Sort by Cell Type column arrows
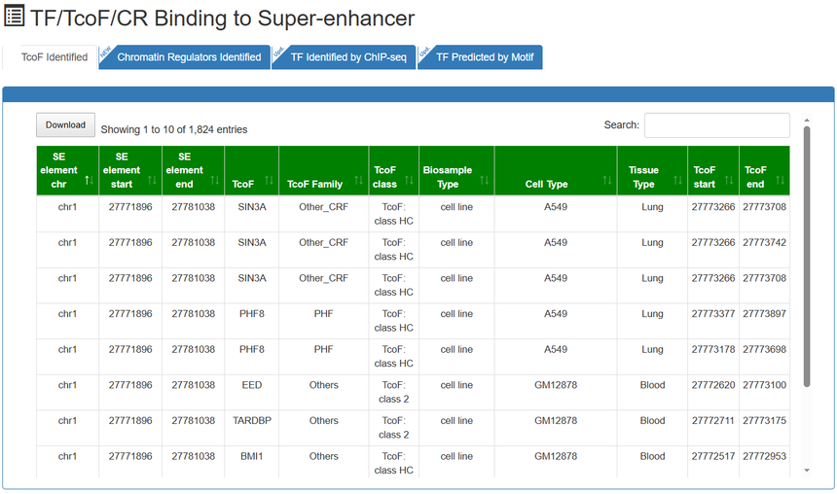The height and width of the screenshot is (494, 837). [606, 180]
